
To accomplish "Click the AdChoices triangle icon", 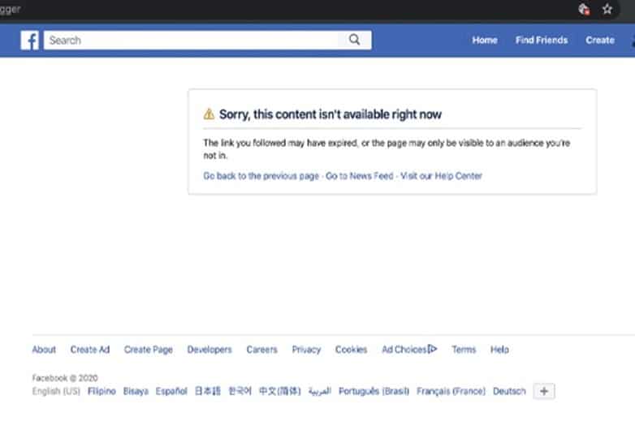I will click(432, 349).
